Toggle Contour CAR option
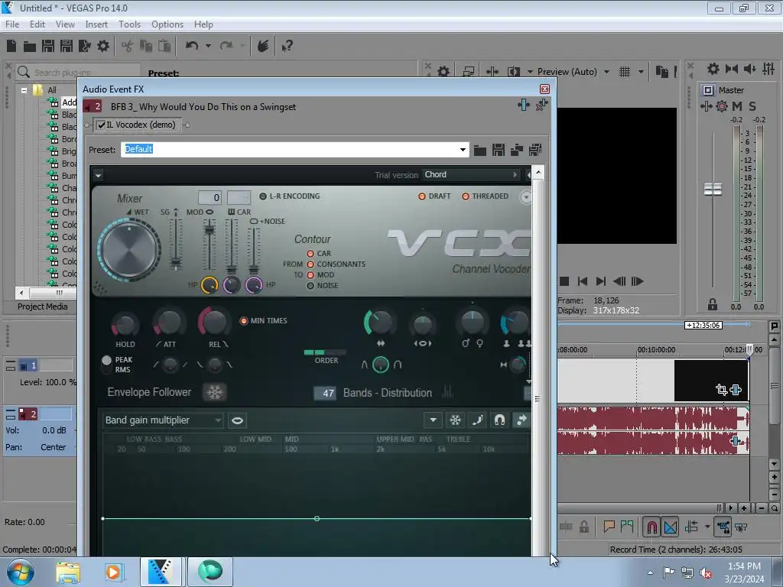Image resolution: width=783 pixels, height=587 pixels. (x=310, y=254)
